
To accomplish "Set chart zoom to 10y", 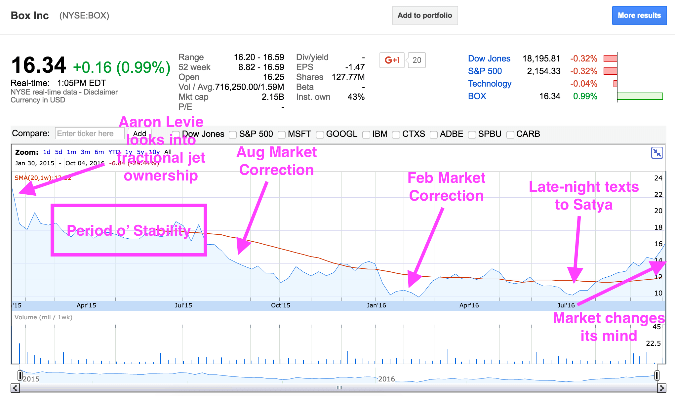I will tap(154, 152).
